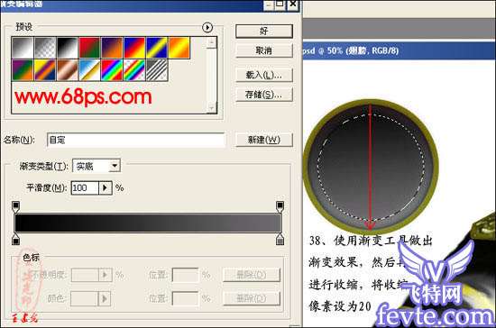Select the chrome sky-blue gradient preset
The height and width of the screenshot is (328, 496).
point(89,70)
